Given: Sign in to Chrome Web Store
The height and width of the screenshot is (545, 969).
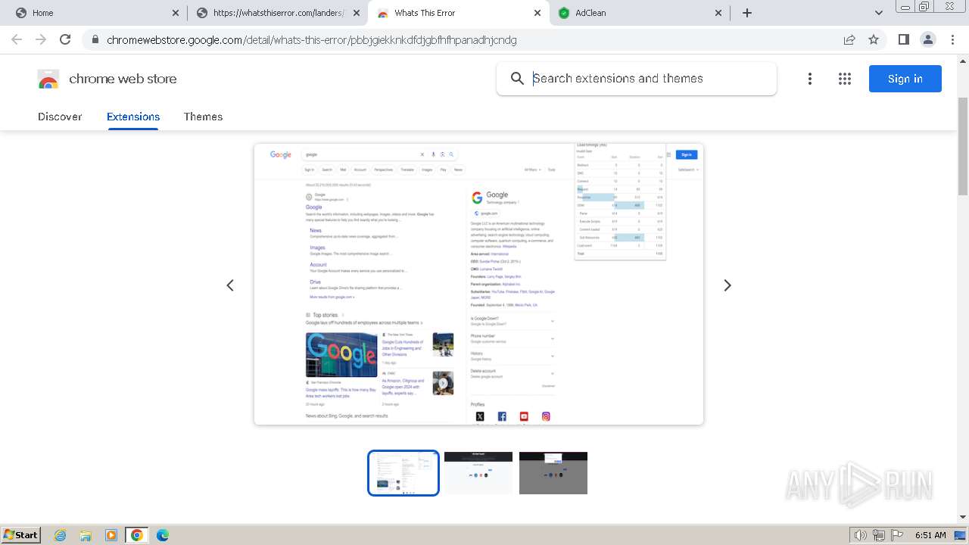Looking at the screenshot, I should click(x=905, y=79).
